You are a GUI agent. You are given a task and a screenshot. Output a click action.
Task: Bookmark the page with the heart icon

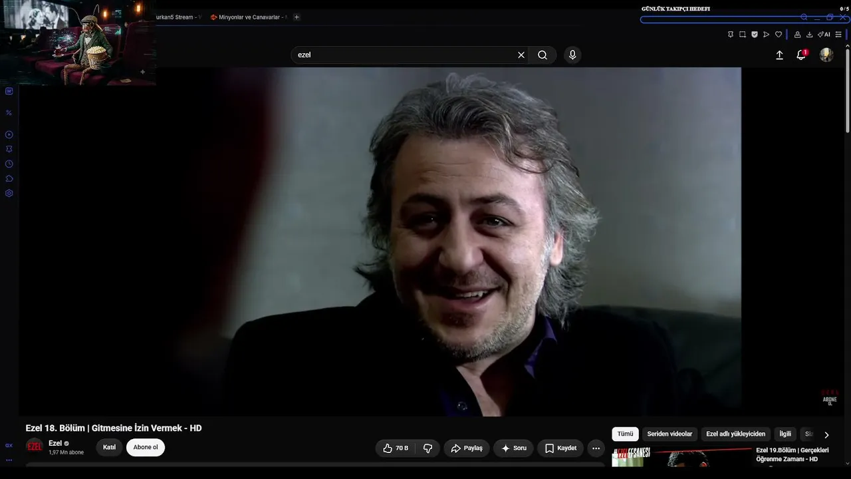779,35
